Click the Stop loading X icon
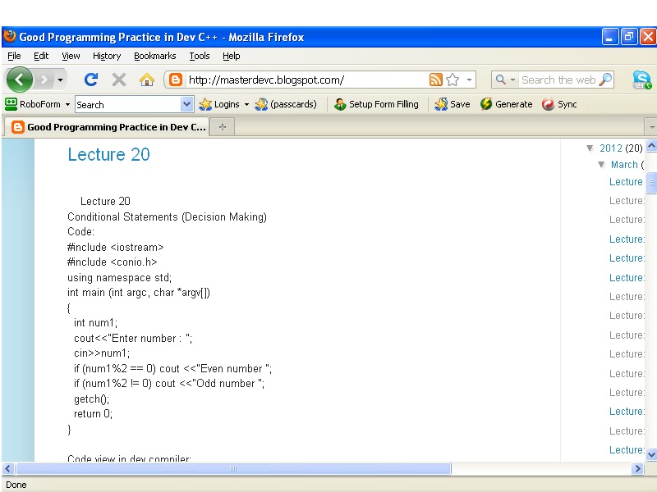 coord(119,80)
